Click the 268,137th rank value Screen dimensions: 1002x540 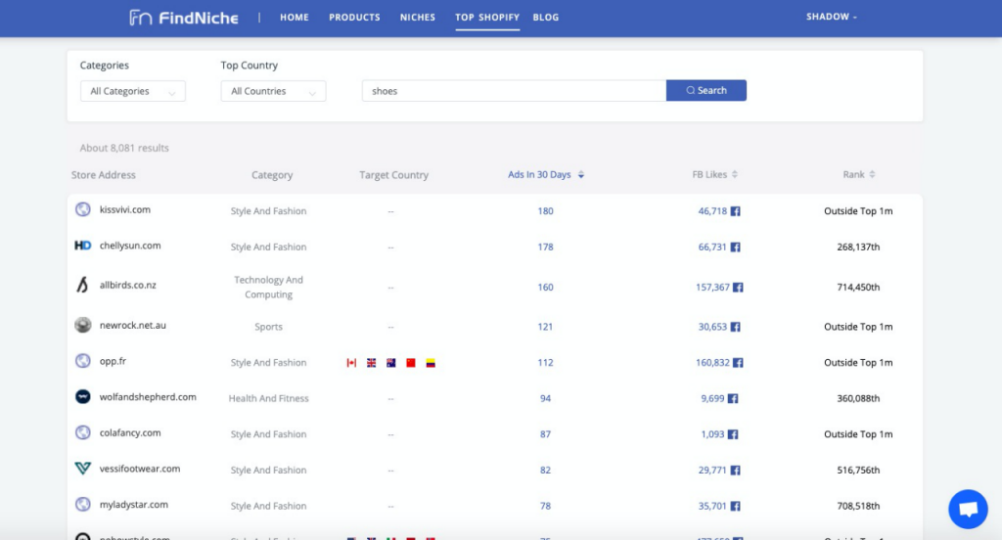click(x=858, y=247)
